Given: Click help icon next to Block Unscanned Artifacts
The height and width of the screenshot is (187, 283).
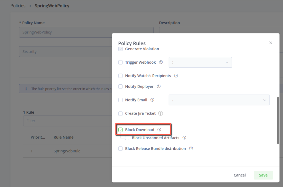Looking at the screenshot, I should (x=184, y=138).
